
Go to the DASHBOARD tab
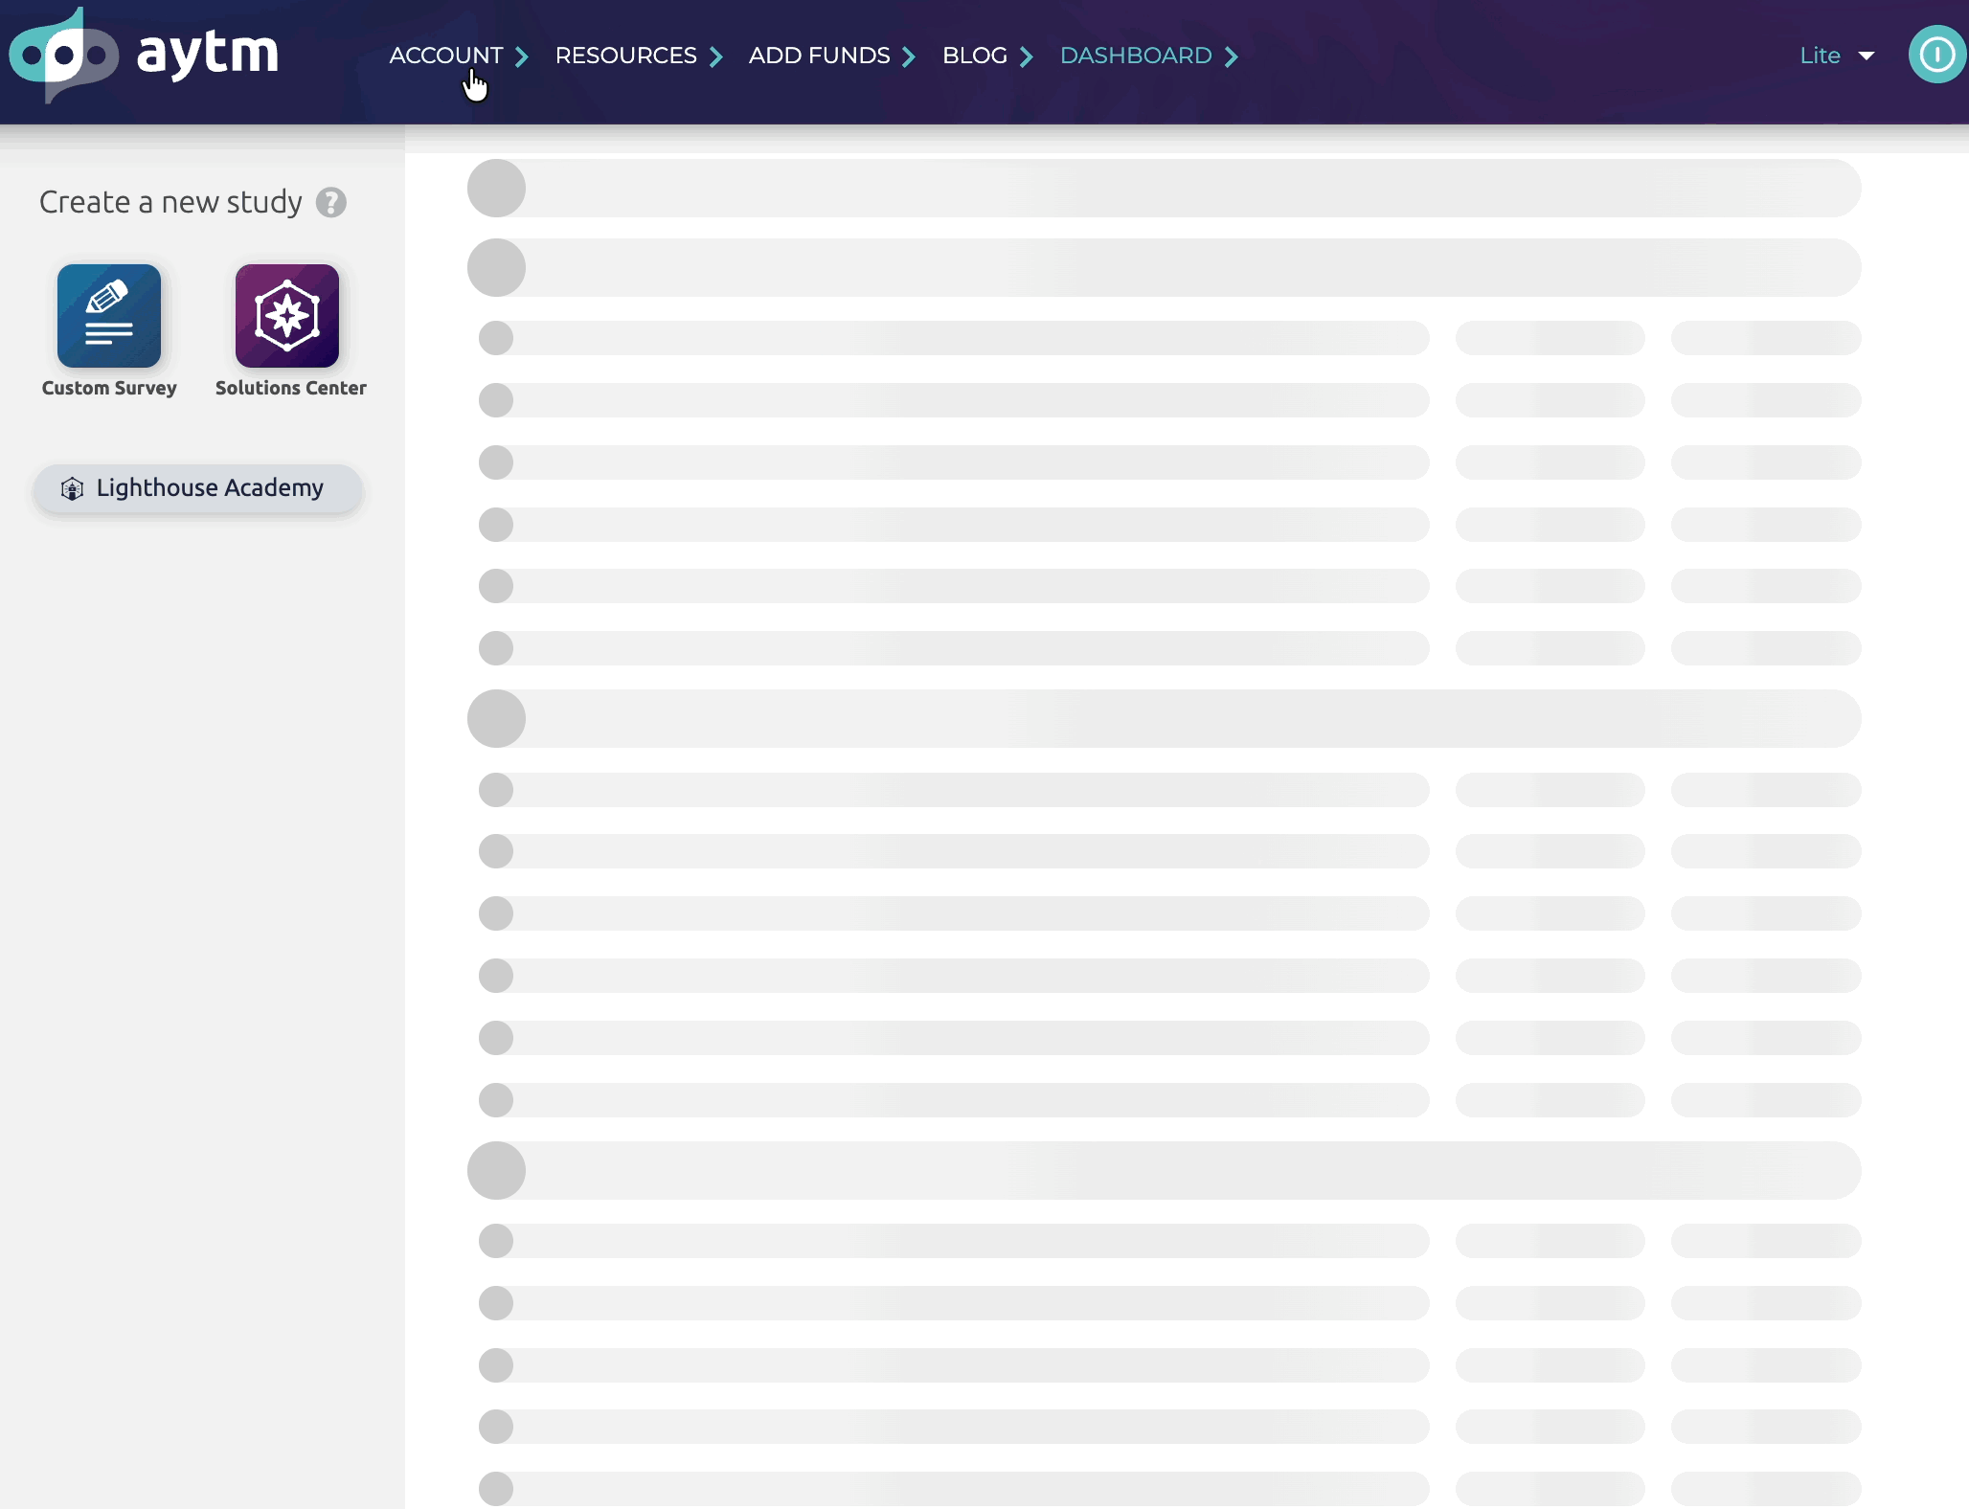point(1136,56)
